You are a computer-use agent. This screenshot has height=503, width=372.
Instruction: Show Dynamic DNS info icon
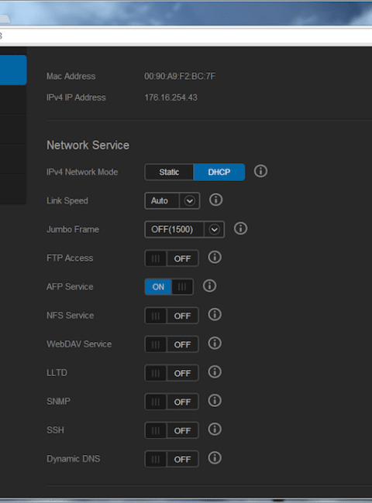pyautogui.click(x=214, y=458)
